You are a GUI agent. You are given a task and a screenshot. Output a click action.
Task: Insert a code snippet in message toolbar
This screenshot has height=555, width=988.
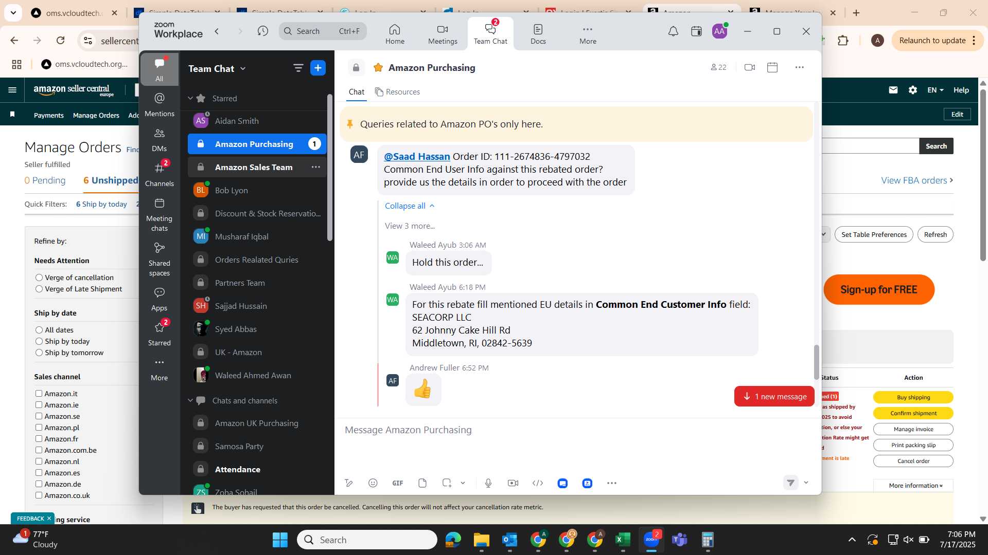click(538, 483)
